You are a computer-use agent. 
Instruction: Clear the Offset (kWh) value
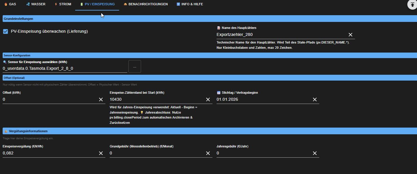101,100
